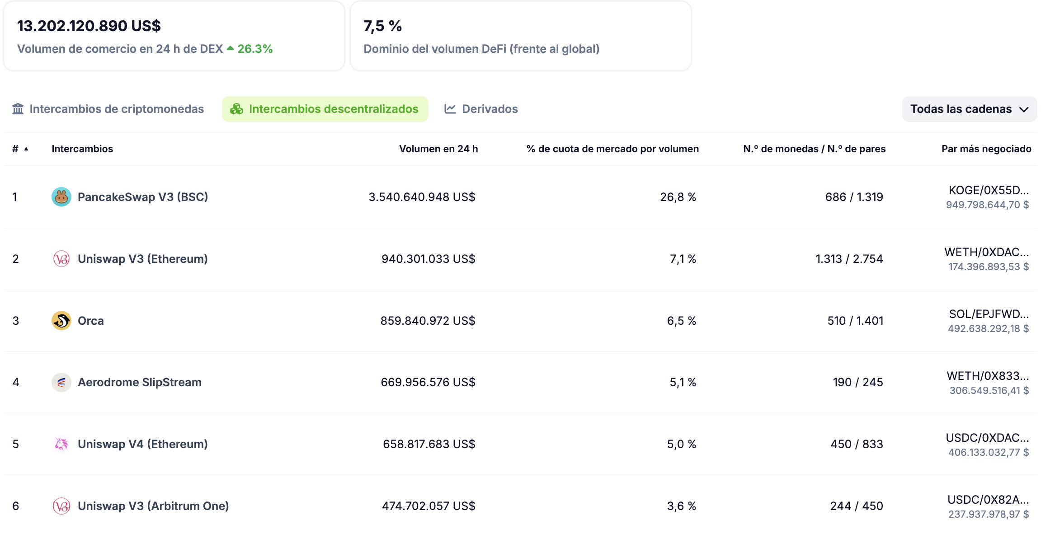
Task: Click the Aerodrome SlipStream logo icon
Action: pyautogui.click(x=61, y=383)
